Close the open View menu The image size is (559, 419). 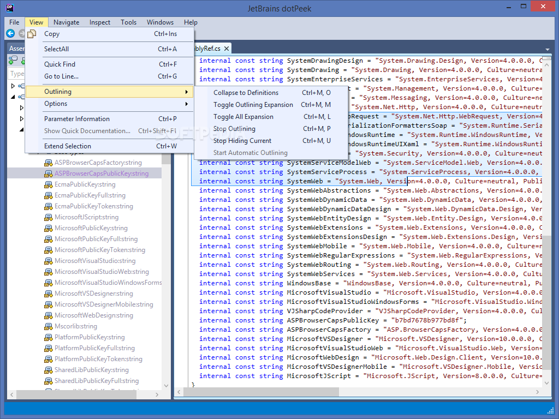click(37, 22)
